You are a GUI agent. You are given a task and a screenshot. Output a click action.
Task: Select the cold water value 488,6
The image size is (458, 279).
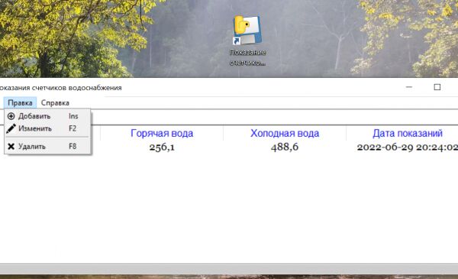coord(285,147)
